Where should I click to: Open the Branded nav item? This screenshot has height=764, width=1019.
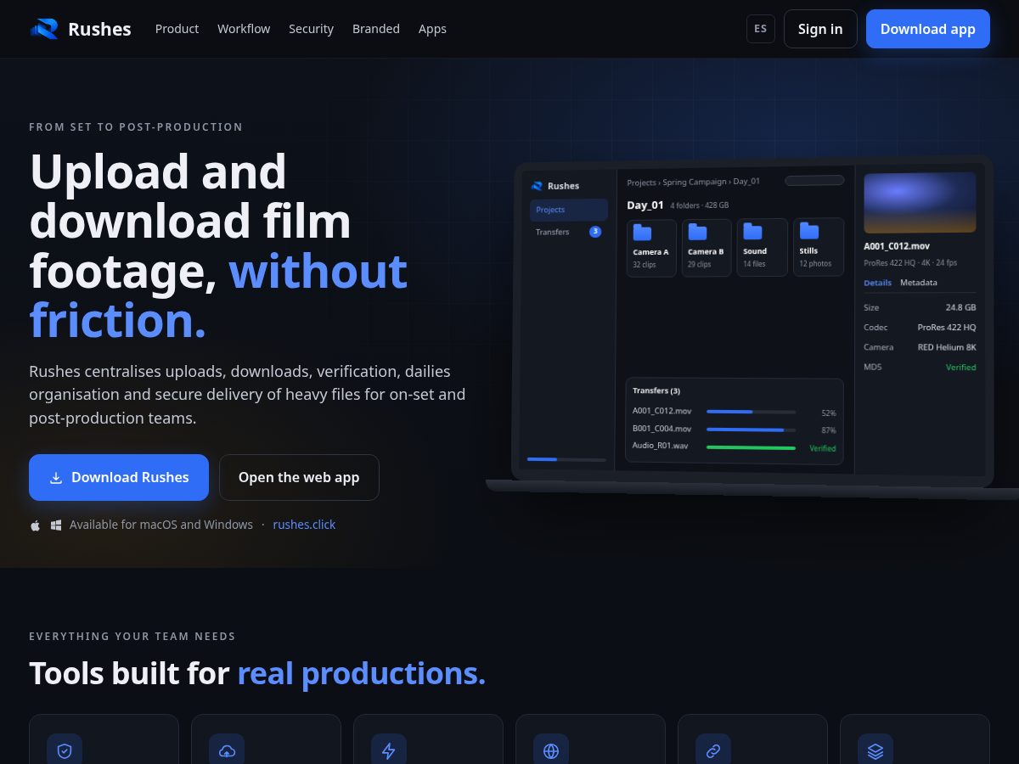point(376,29)
